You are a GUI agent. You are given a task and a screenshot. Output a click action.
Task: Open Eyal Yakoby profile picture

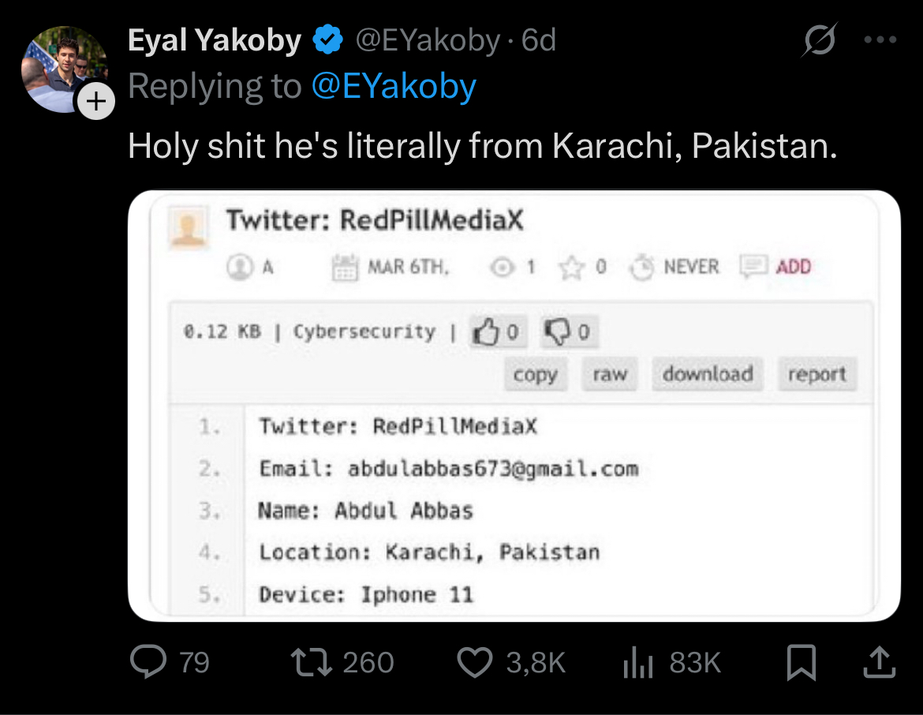[64, 69]
